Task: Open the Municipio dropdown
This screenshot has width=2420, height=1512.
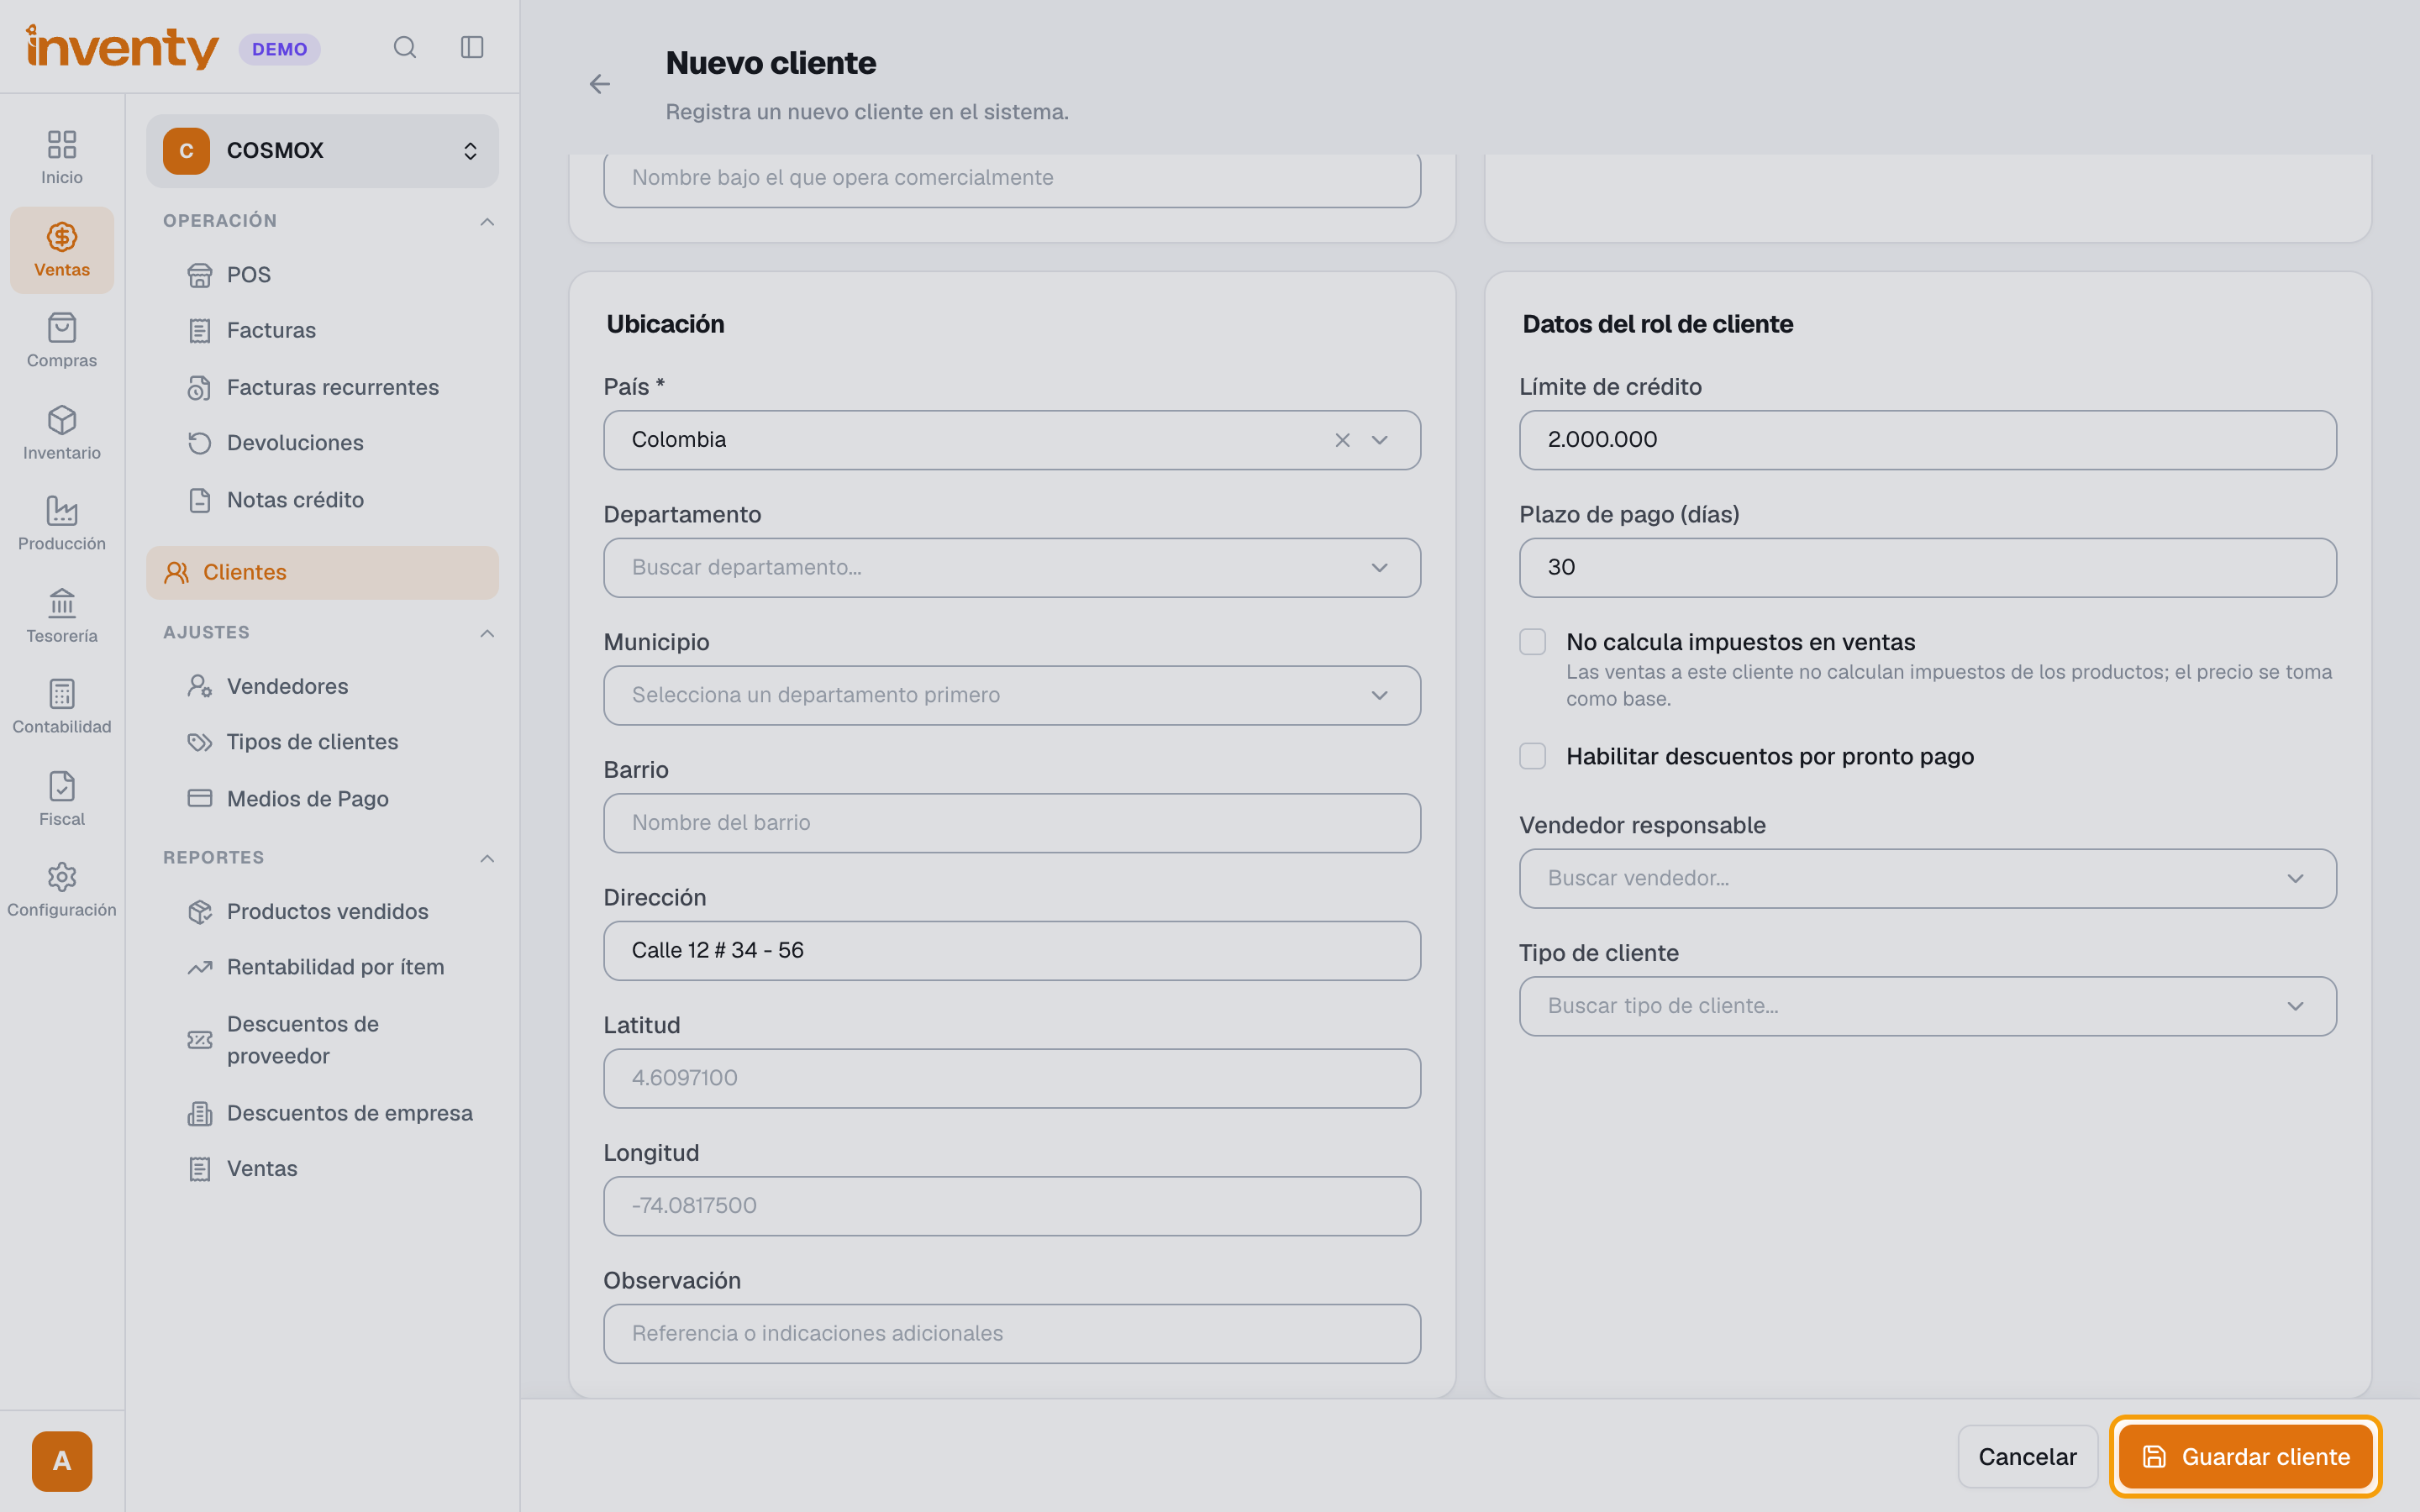Action: coord(1012,696)
